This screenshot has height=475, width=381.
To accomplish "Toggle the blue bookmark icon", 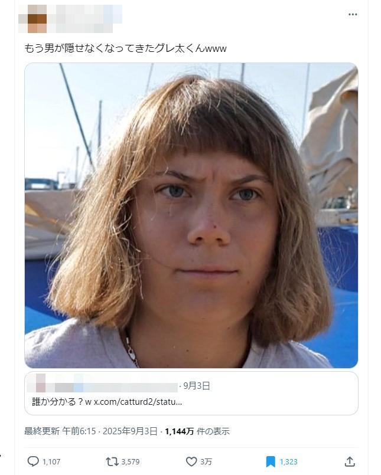I will [271, 461].
